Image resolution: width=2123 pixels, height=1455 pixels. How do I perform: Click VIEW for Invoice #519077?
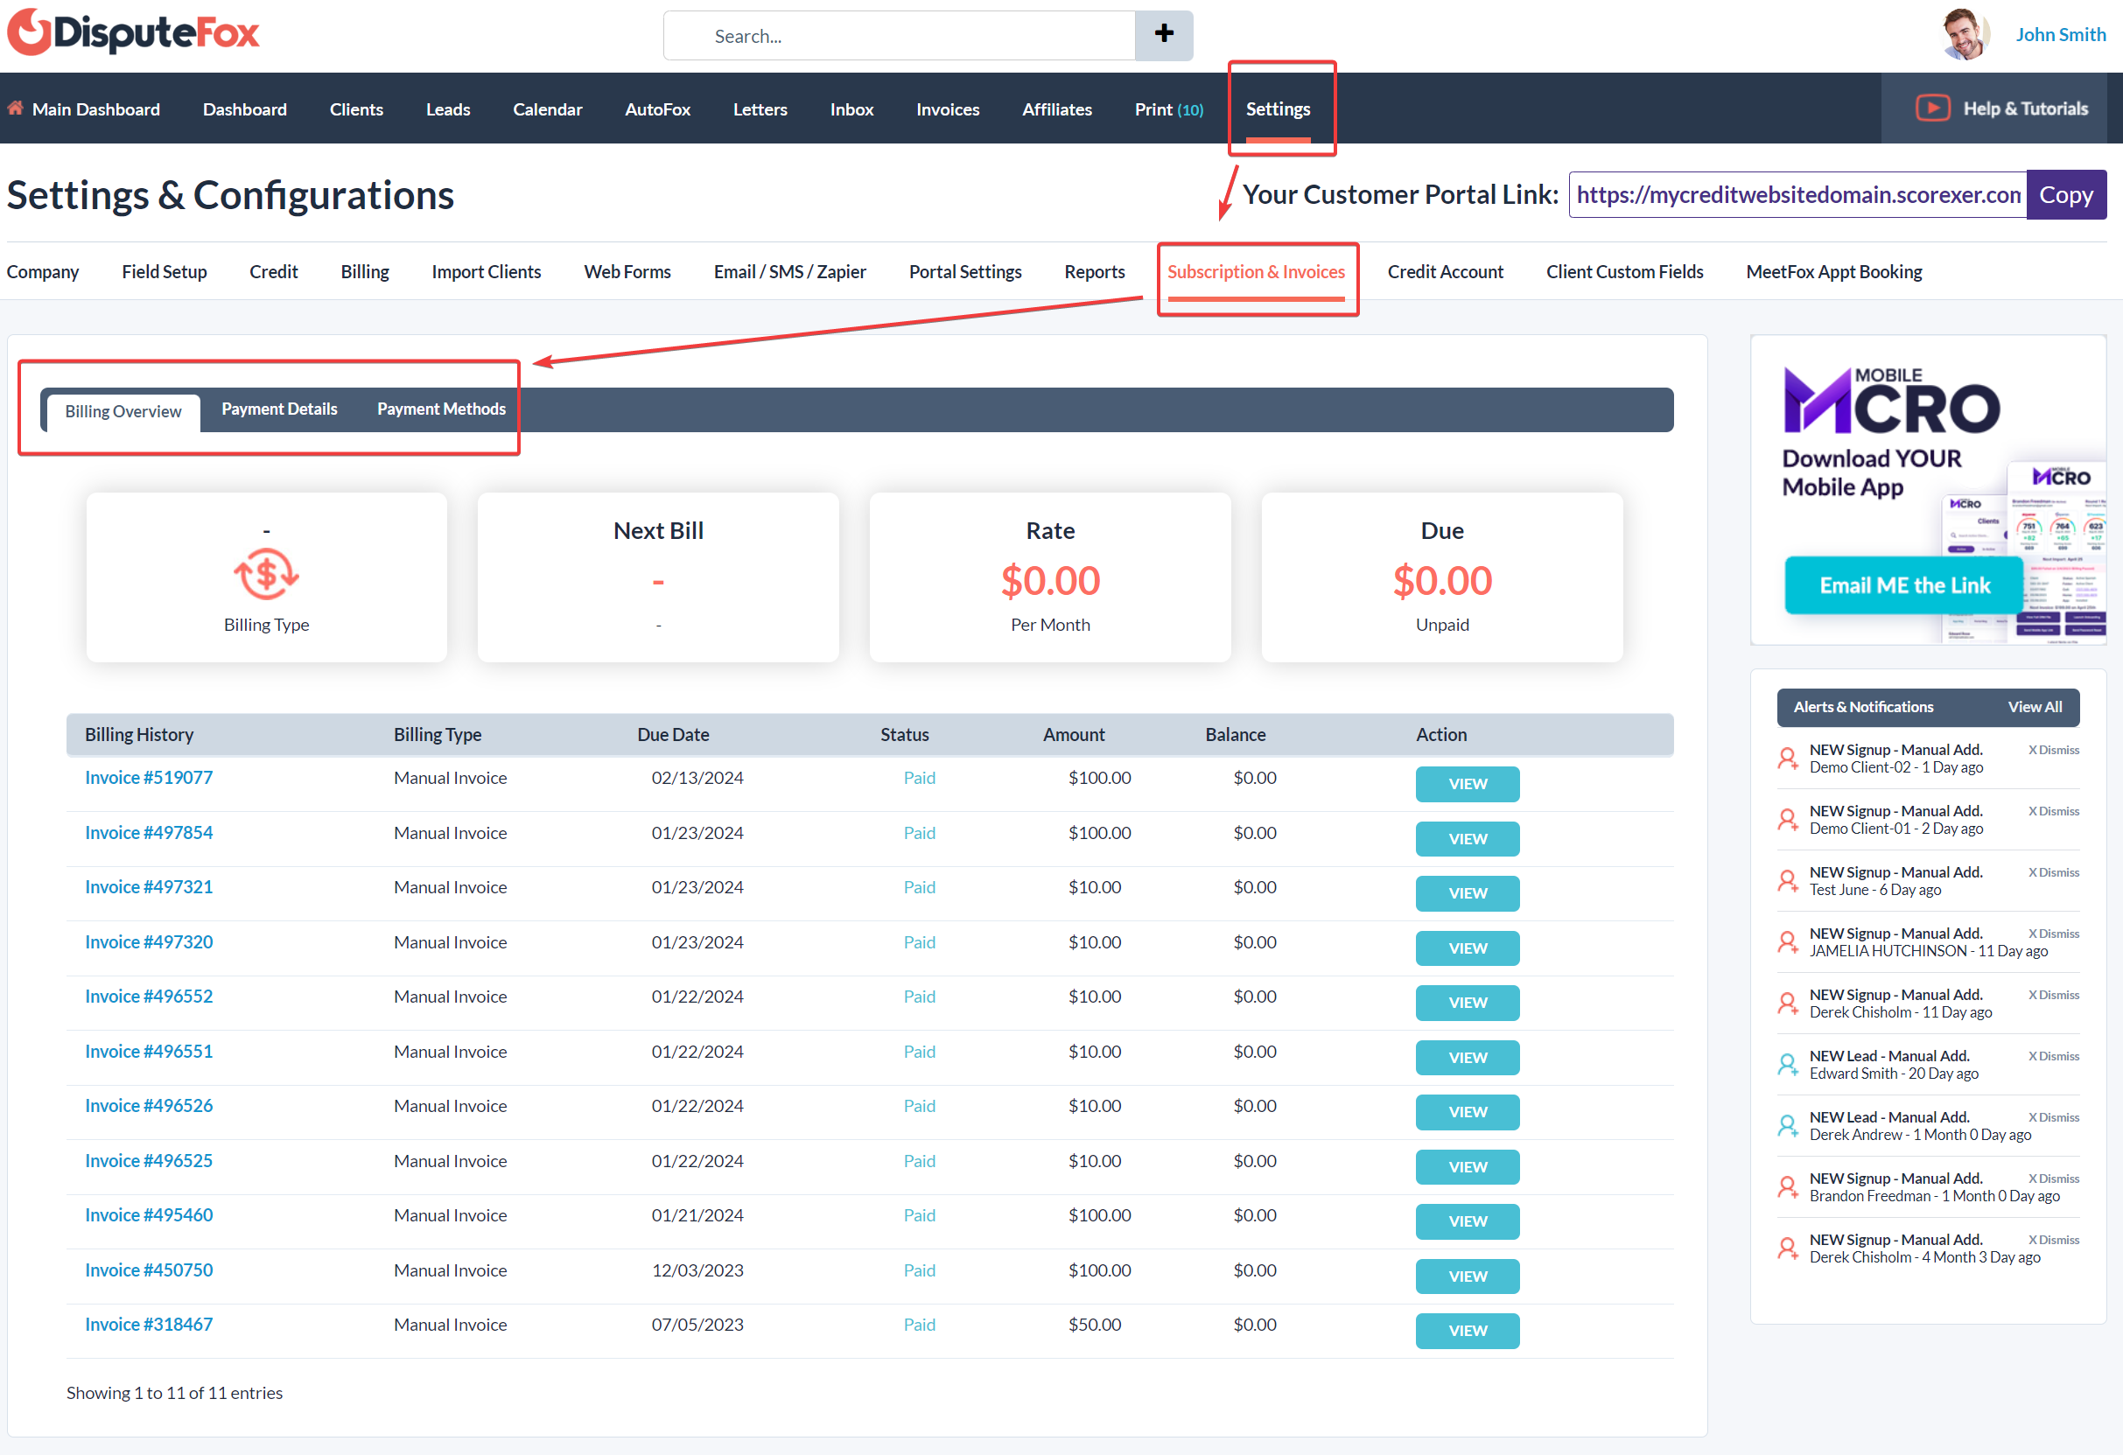1466,784
